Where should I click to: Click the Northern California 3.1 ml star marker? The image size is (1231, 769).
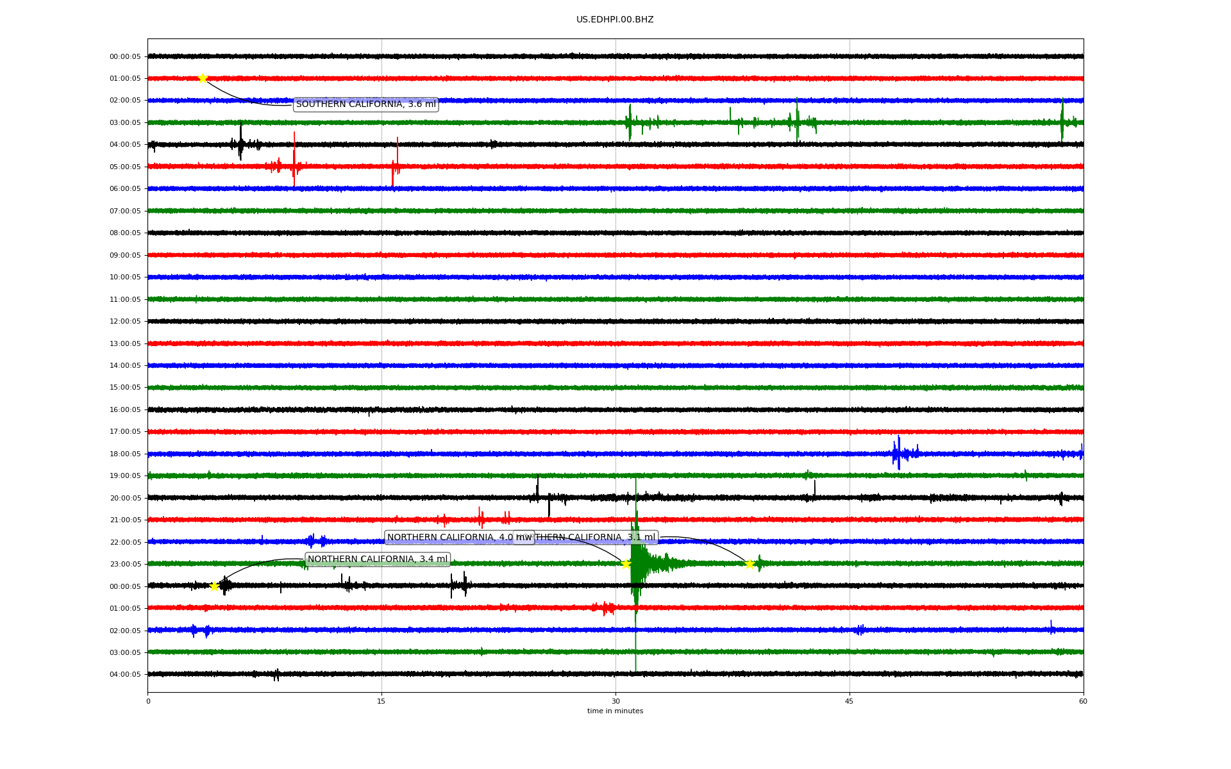pyautogui.click(x=749, y=564)
